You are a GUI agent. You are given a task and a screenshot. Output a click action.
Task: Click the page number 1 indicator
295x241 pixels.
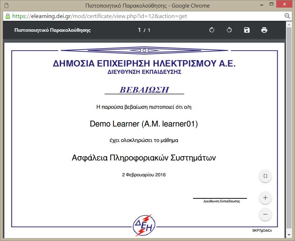139,30
